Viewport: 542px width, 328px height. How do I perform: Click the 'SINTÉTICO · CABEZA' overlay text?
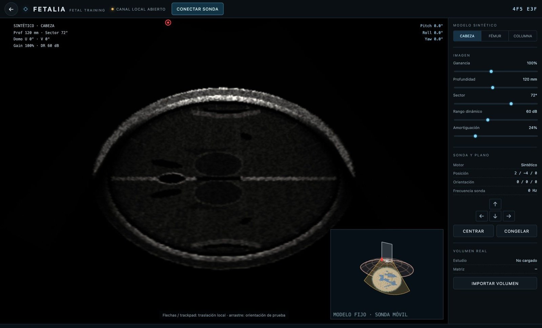tap(34, 26)
